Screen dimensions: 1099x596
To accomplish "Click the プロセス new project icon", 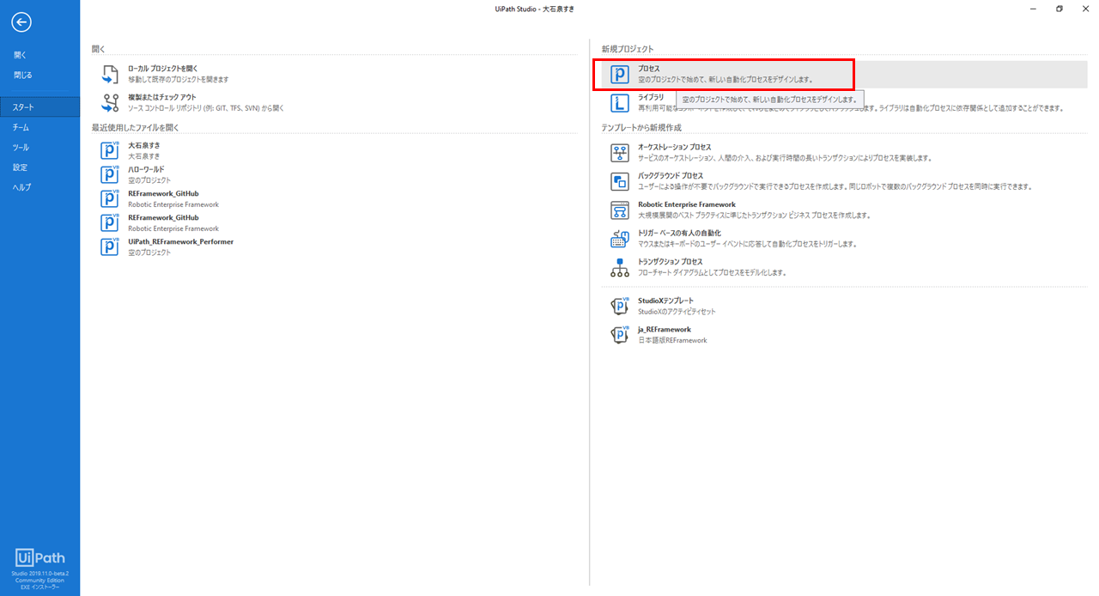I will 620,74.
